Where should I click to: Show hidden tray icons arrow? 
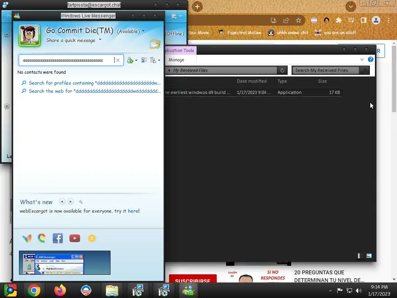click(x=330, y=291)
